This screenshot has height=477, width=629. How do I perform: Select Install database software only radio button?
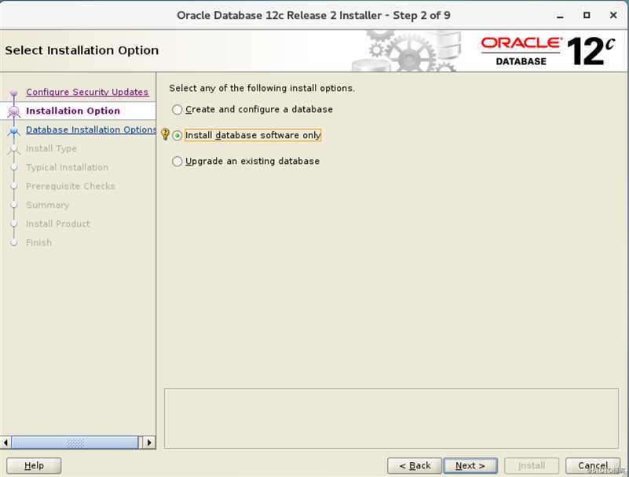[177, 136]
